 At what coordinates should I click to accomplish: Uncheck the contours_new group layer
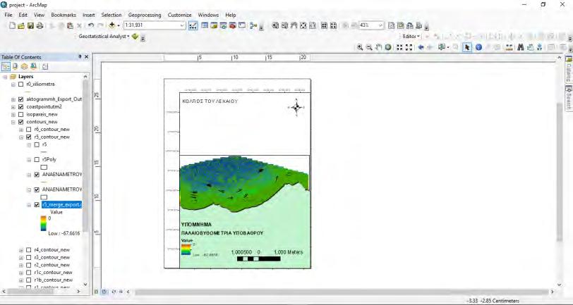[21, 122]
